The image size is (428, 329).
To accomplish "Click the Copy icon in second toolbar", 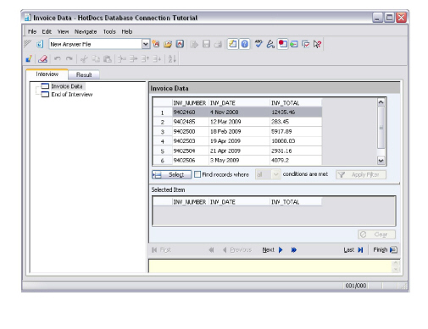I will [96, 59].
